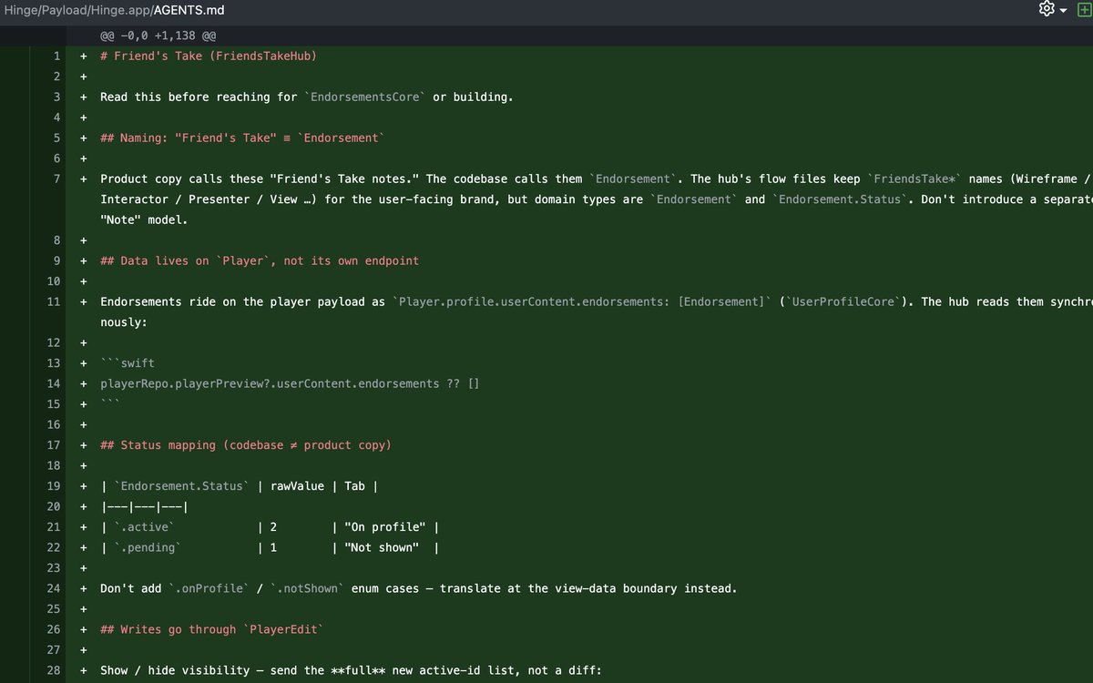Click the playerRepo.playerPreview code line

tap(290, 383)
